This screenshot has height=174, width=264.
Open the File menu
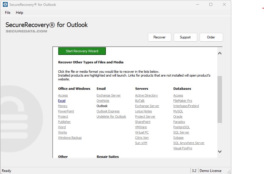coord(7,13)
